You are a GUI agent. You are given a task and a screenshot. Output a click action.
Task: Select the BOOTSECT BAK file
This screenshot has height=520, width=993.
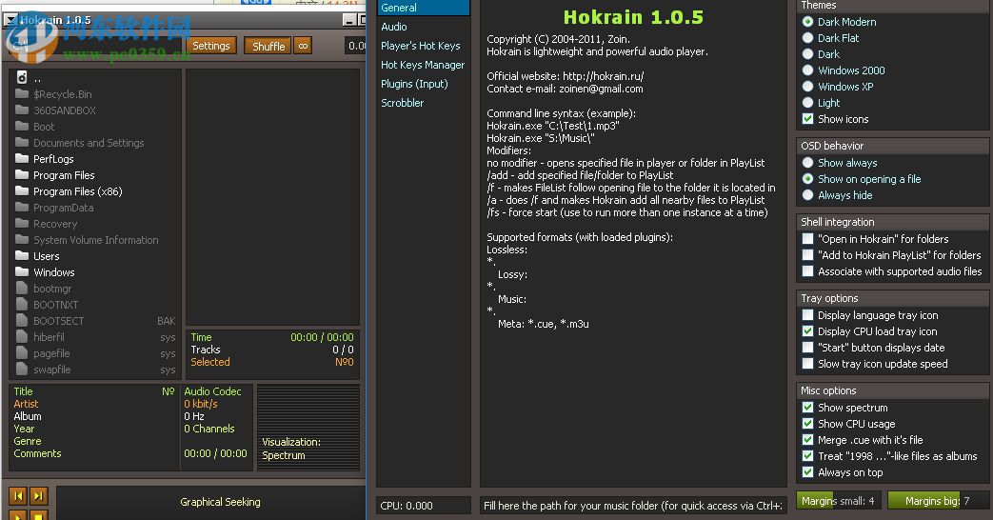95,321
